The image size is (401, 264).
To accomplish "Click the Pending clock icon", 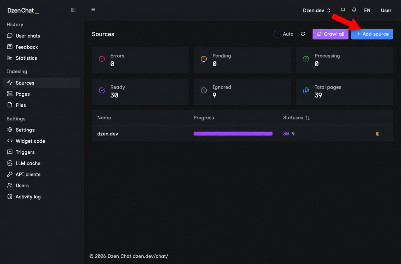I will click(204, 59).
